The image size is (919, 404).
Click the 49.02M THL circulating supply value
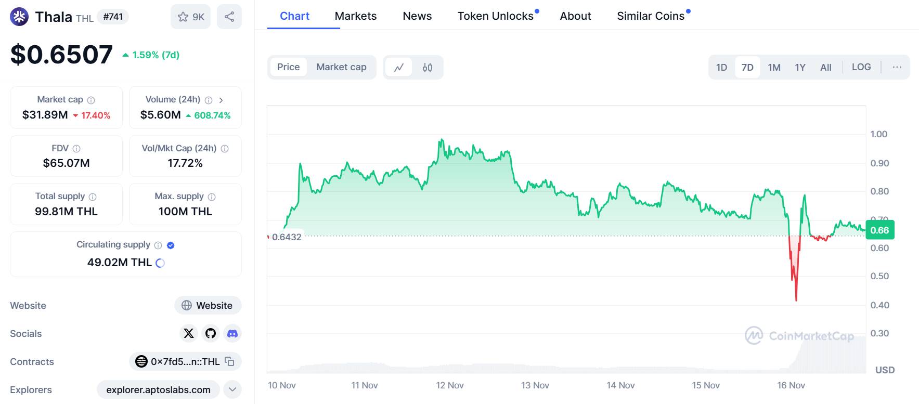(x=120, y=263)
